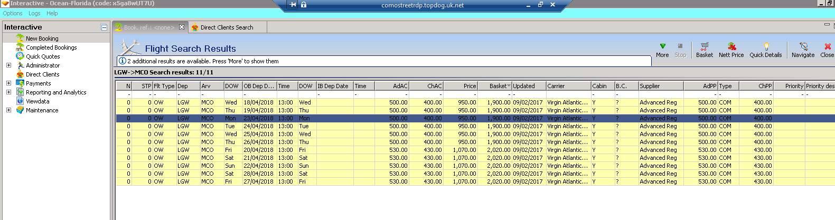Select the row departing 20/04/2018
The height and width of the screenshot is (220, 835).
(x=475, y=150)
